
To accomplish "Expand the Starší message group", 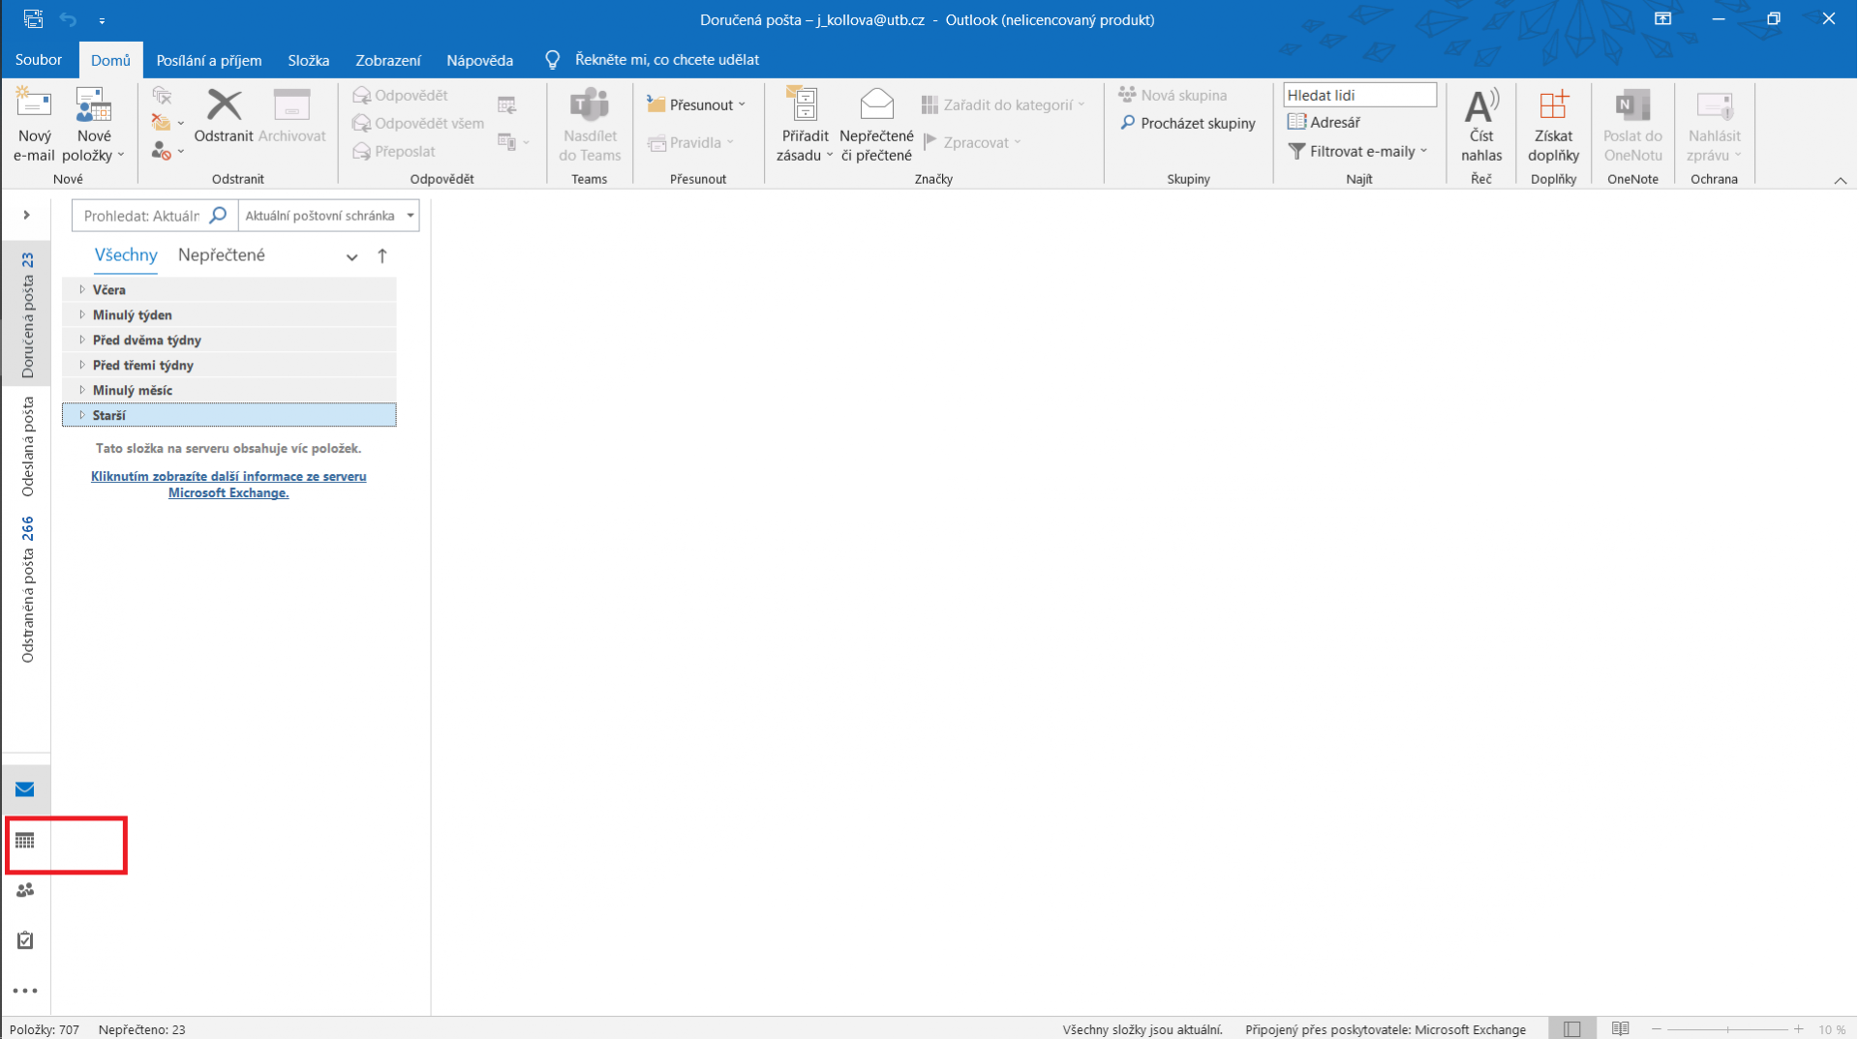I will (82, 415).
